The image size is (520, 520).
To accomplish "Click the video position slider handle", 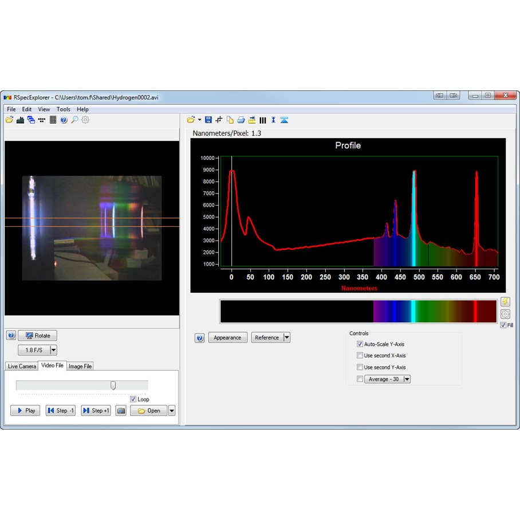I will pyautogui.click(x=113, y=385).
